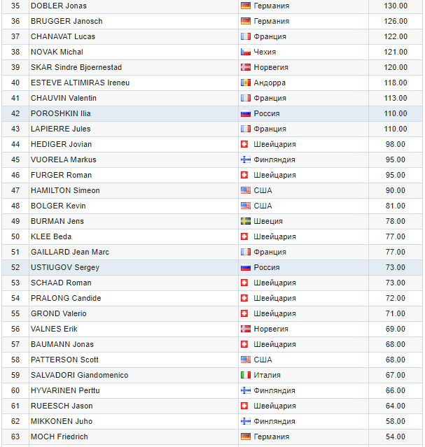Click the German flag beside DOBLER Jonas
The height and width of the screenshot is (447, 425).
[x=245, y=6]
